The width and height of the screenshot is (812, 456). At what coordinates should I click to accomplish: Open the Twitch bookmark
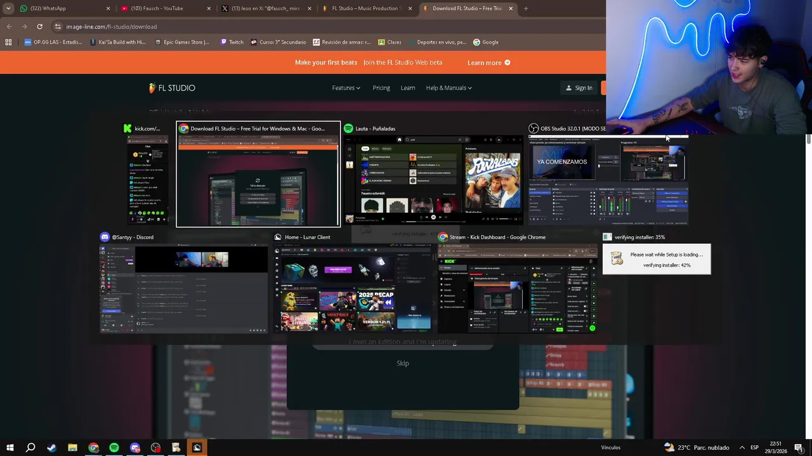click(232, 42)
